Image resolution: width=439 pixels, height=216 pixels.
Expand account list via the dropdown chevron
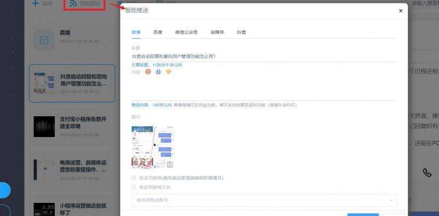pyautogui.click(x=391, y=200)
